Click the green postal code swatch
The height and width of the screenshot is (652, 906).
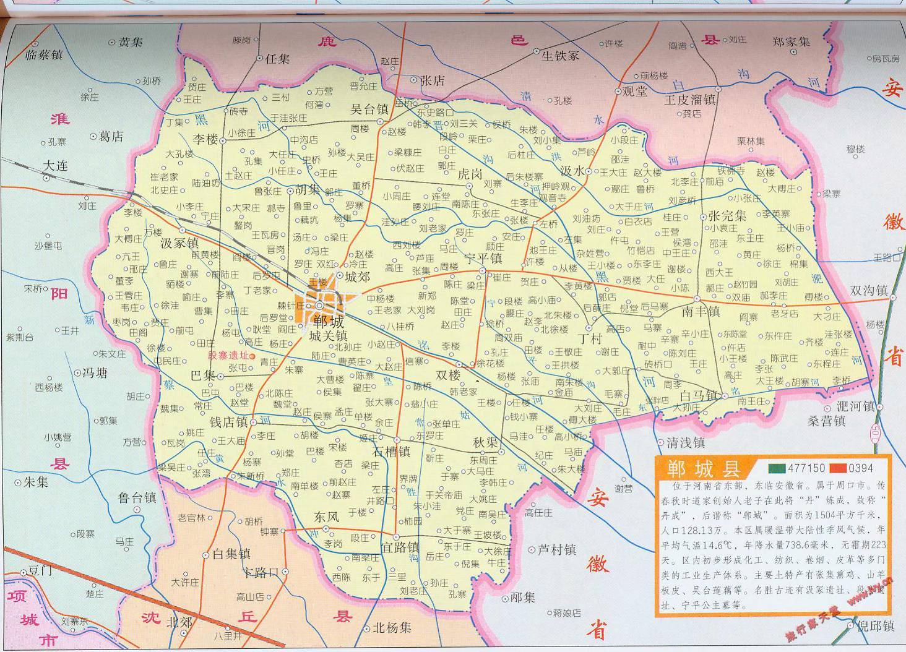777,468
